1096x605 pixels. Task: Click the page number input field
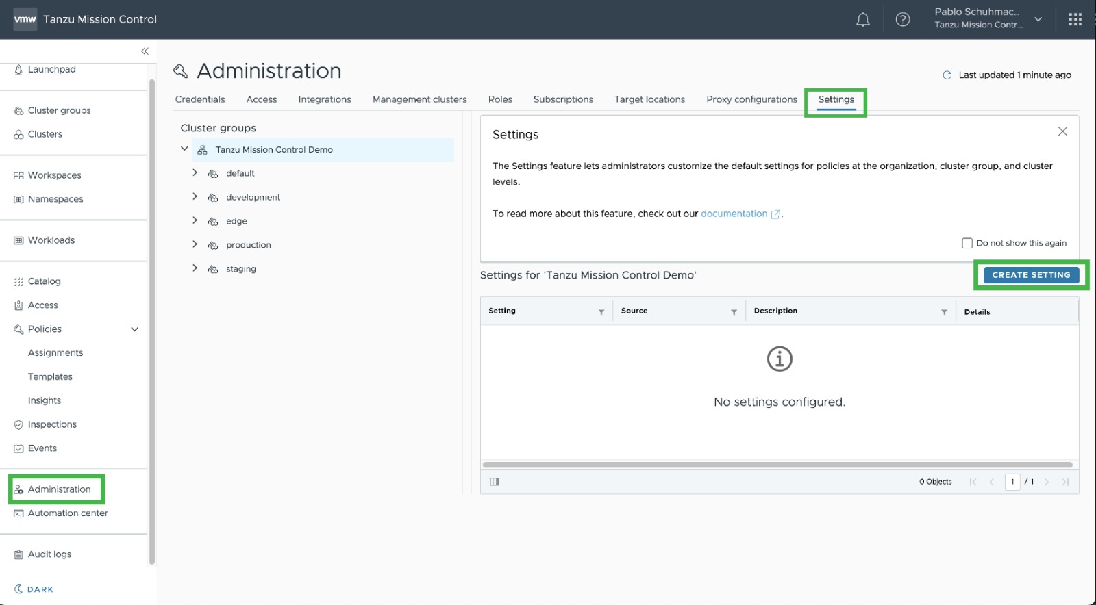coord(1012,482)
